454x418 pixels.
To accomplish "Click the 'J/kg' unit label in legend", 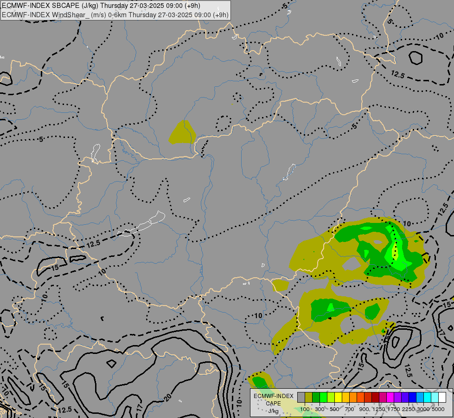I will [273, 411].
